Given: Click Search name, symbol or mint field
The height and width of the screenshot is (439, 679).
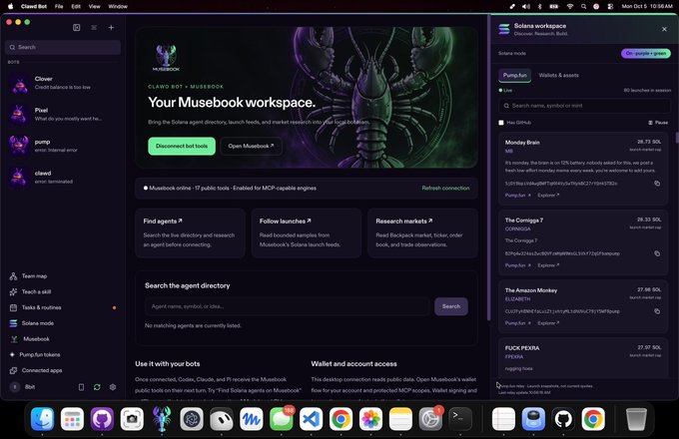Looking at the screenshot, I should point(584,106).
